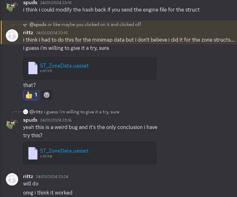Download spuds' ST_ZoneData.uasset file link
Image resolution: width=237 pixels, height=197 pixels.
(64, 151)
